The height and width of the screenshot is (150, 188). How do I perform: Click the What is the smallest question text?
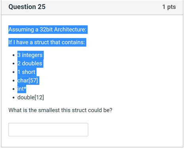[x=60, y=110]
